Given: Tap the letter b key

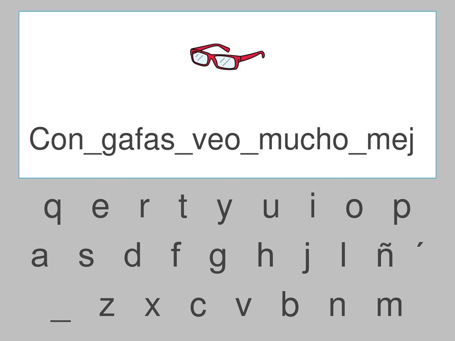Looking at the screenshot, I should 290,304.
